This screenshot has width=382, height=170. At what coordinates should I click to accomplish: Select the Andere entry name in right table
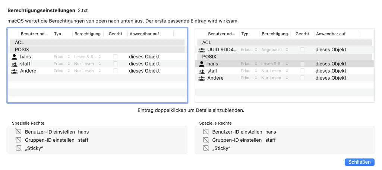215,78
